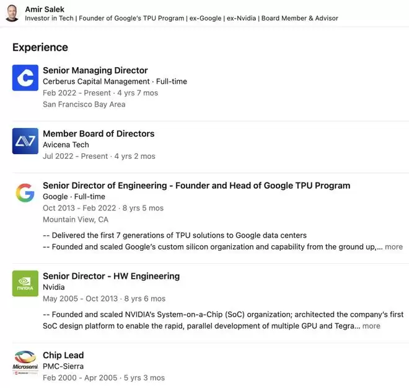Click the green Nvidia logo
Viewport: 409px width, 388px height.
25,284
